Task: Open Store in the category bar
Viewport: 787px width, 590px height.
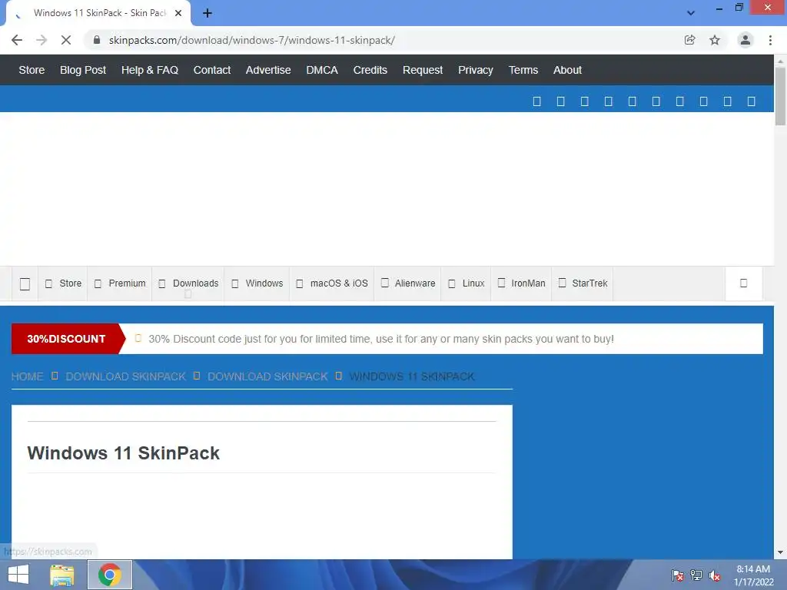Action: [63, 283]
